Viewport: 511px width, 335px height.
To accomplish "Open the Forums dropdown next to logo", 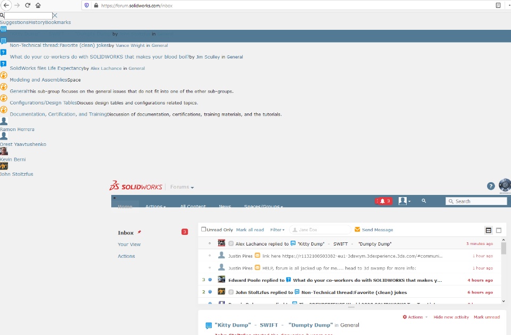I will [x=182, y=187].
